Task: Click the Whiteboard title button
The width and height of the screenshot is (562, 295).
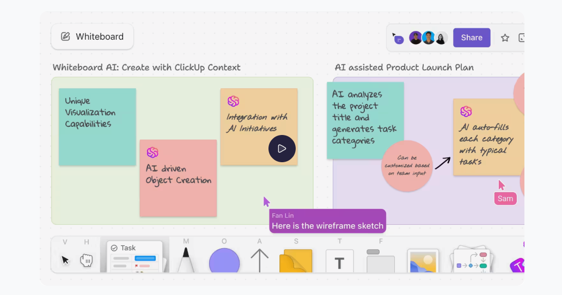Action: coord(92,36)
